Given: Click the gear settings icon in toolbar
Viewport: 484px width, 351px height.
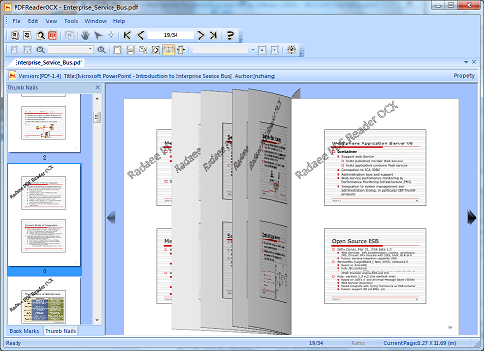Looking at the screenshot, I should 291,49.
